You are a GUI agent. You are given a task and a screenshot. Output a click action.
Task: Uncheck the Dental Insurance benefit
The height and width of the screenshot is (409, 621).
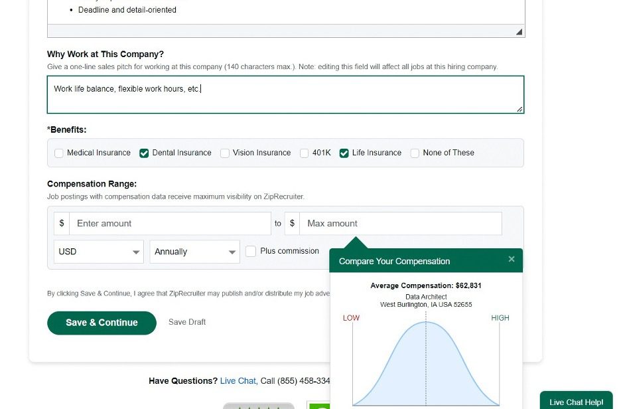(x=144, y=153)
